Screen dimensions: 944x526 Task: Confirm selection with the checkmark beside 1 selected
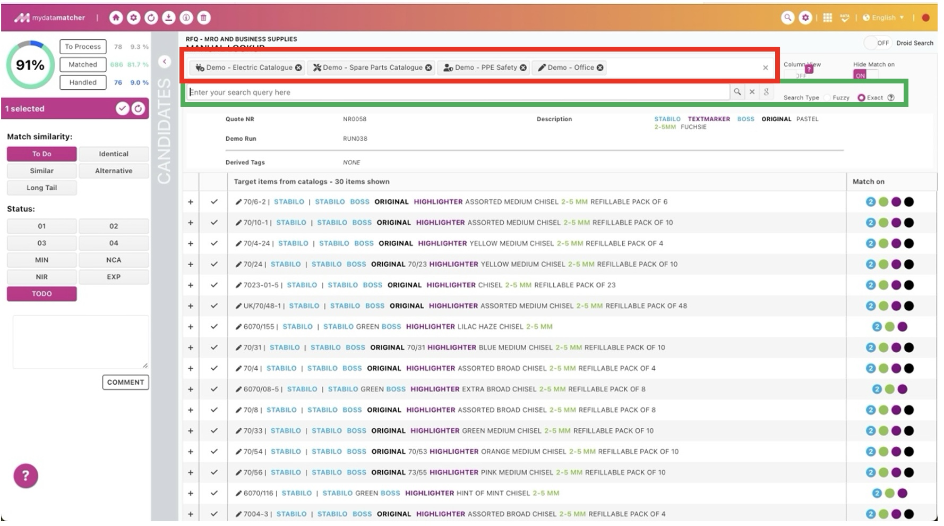(x=123, y=108)
